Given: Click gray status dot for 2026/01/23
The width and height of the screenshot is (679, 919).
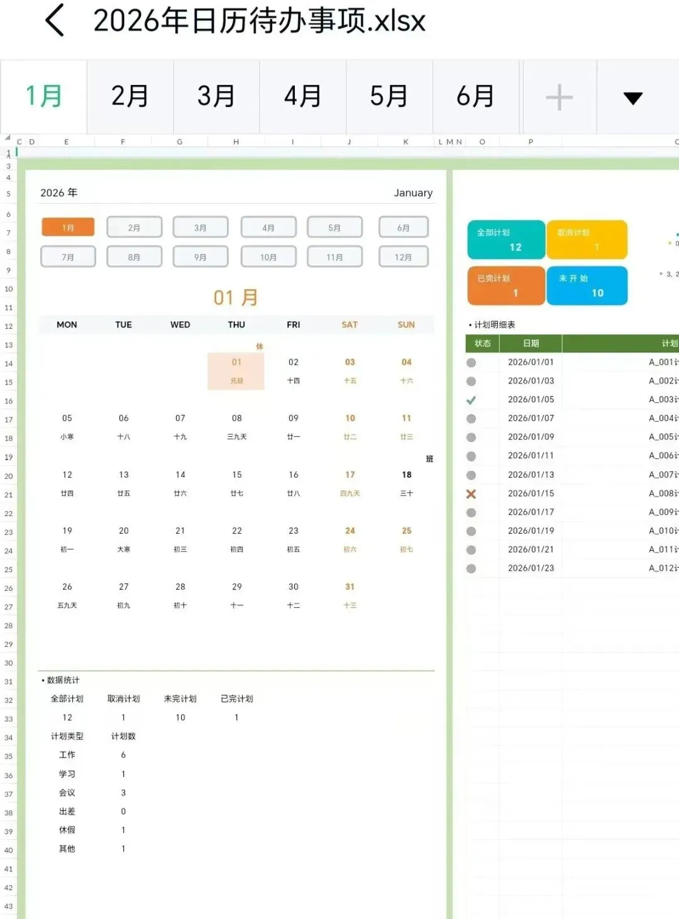Looking at the screenshot, I should [471, 569].
